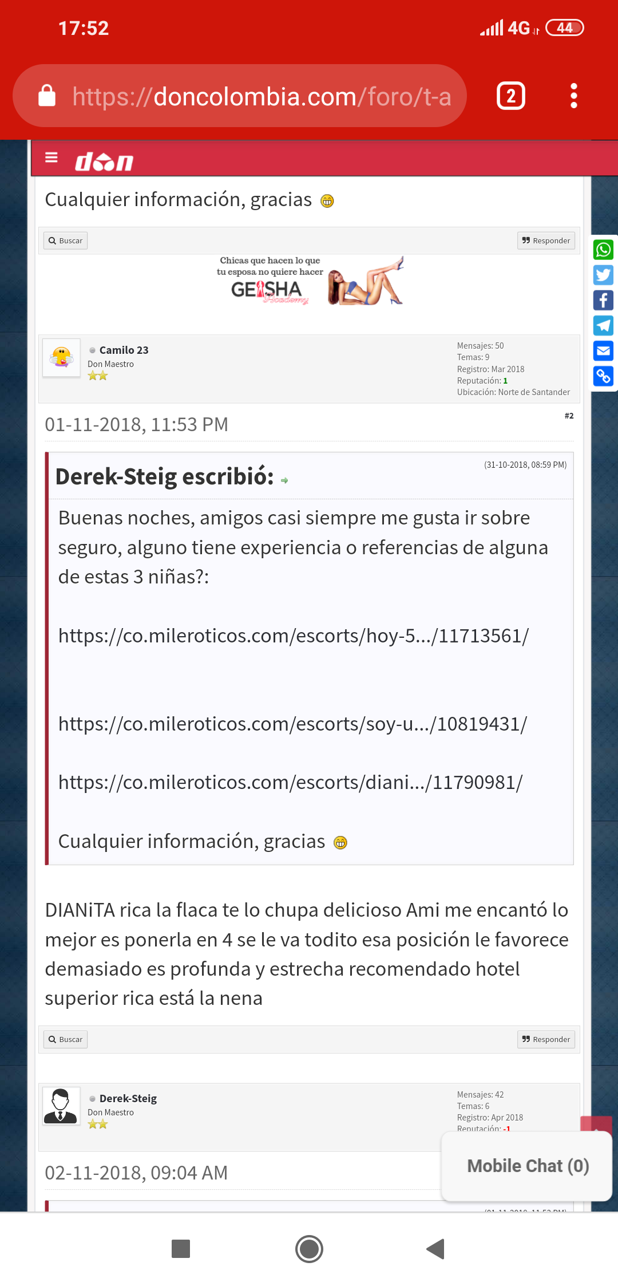This screenshot has width=618, height=1286.
Task: Click Buscar button under Camilo 23's post
Action: 66,1039
